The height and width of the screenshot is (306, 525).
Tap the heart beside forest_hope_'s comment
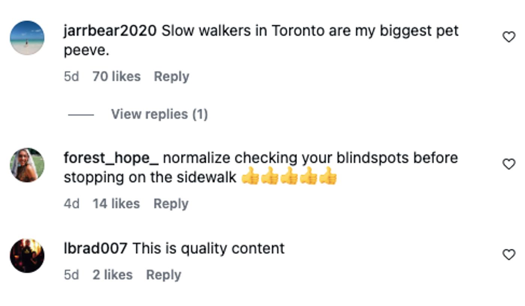(x=508, y=164)
